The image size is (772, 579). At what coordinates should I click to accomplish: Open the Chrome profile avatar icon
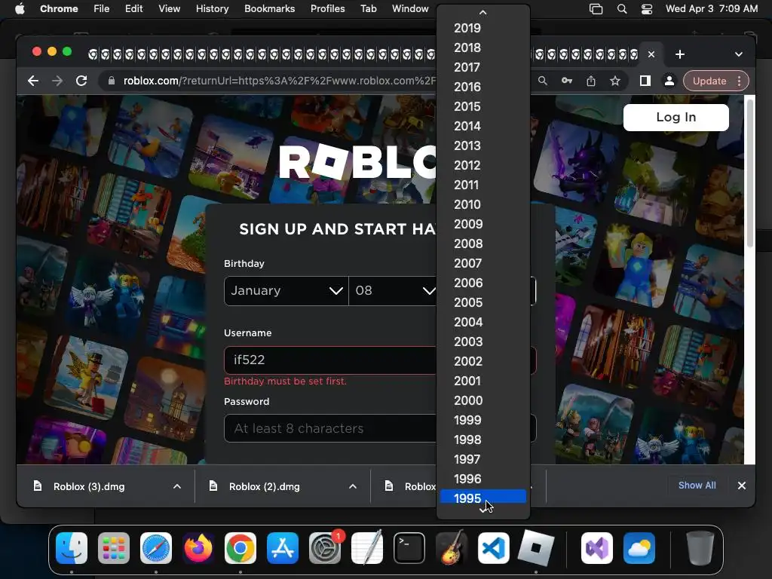tap(669, 81)
